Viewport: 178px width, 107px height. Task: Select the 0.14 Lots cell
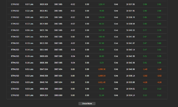(29, 50)
